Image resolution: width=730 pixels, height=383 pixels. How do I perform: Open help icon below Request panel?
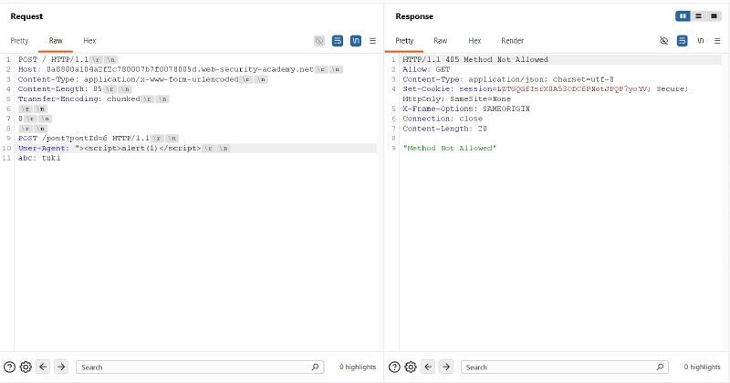pos(9,367)
